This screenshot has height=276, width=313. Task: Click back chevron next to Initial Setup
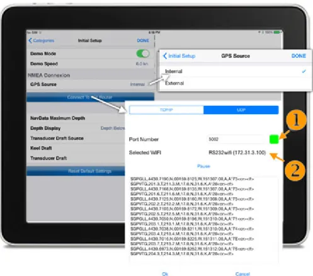pos(165,56)
